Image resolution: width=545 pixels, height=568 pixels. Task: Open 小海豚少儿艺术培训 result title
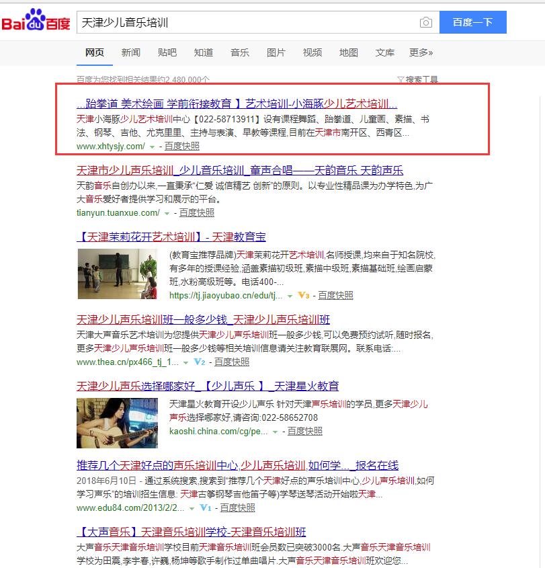pyautogui.click(x=237, y=104)
